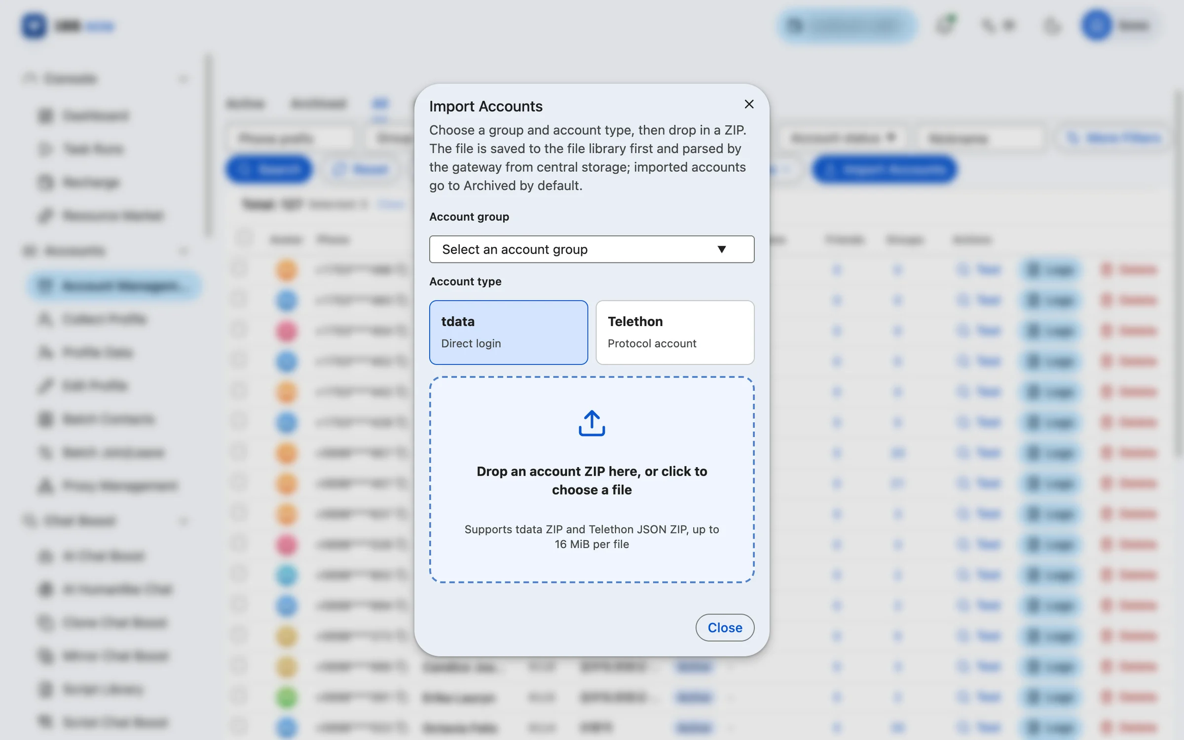The width and height of the screenshot is (1184, 740).
Task: Choose the Telethon Protocol account type
Action: pos(674,333)
